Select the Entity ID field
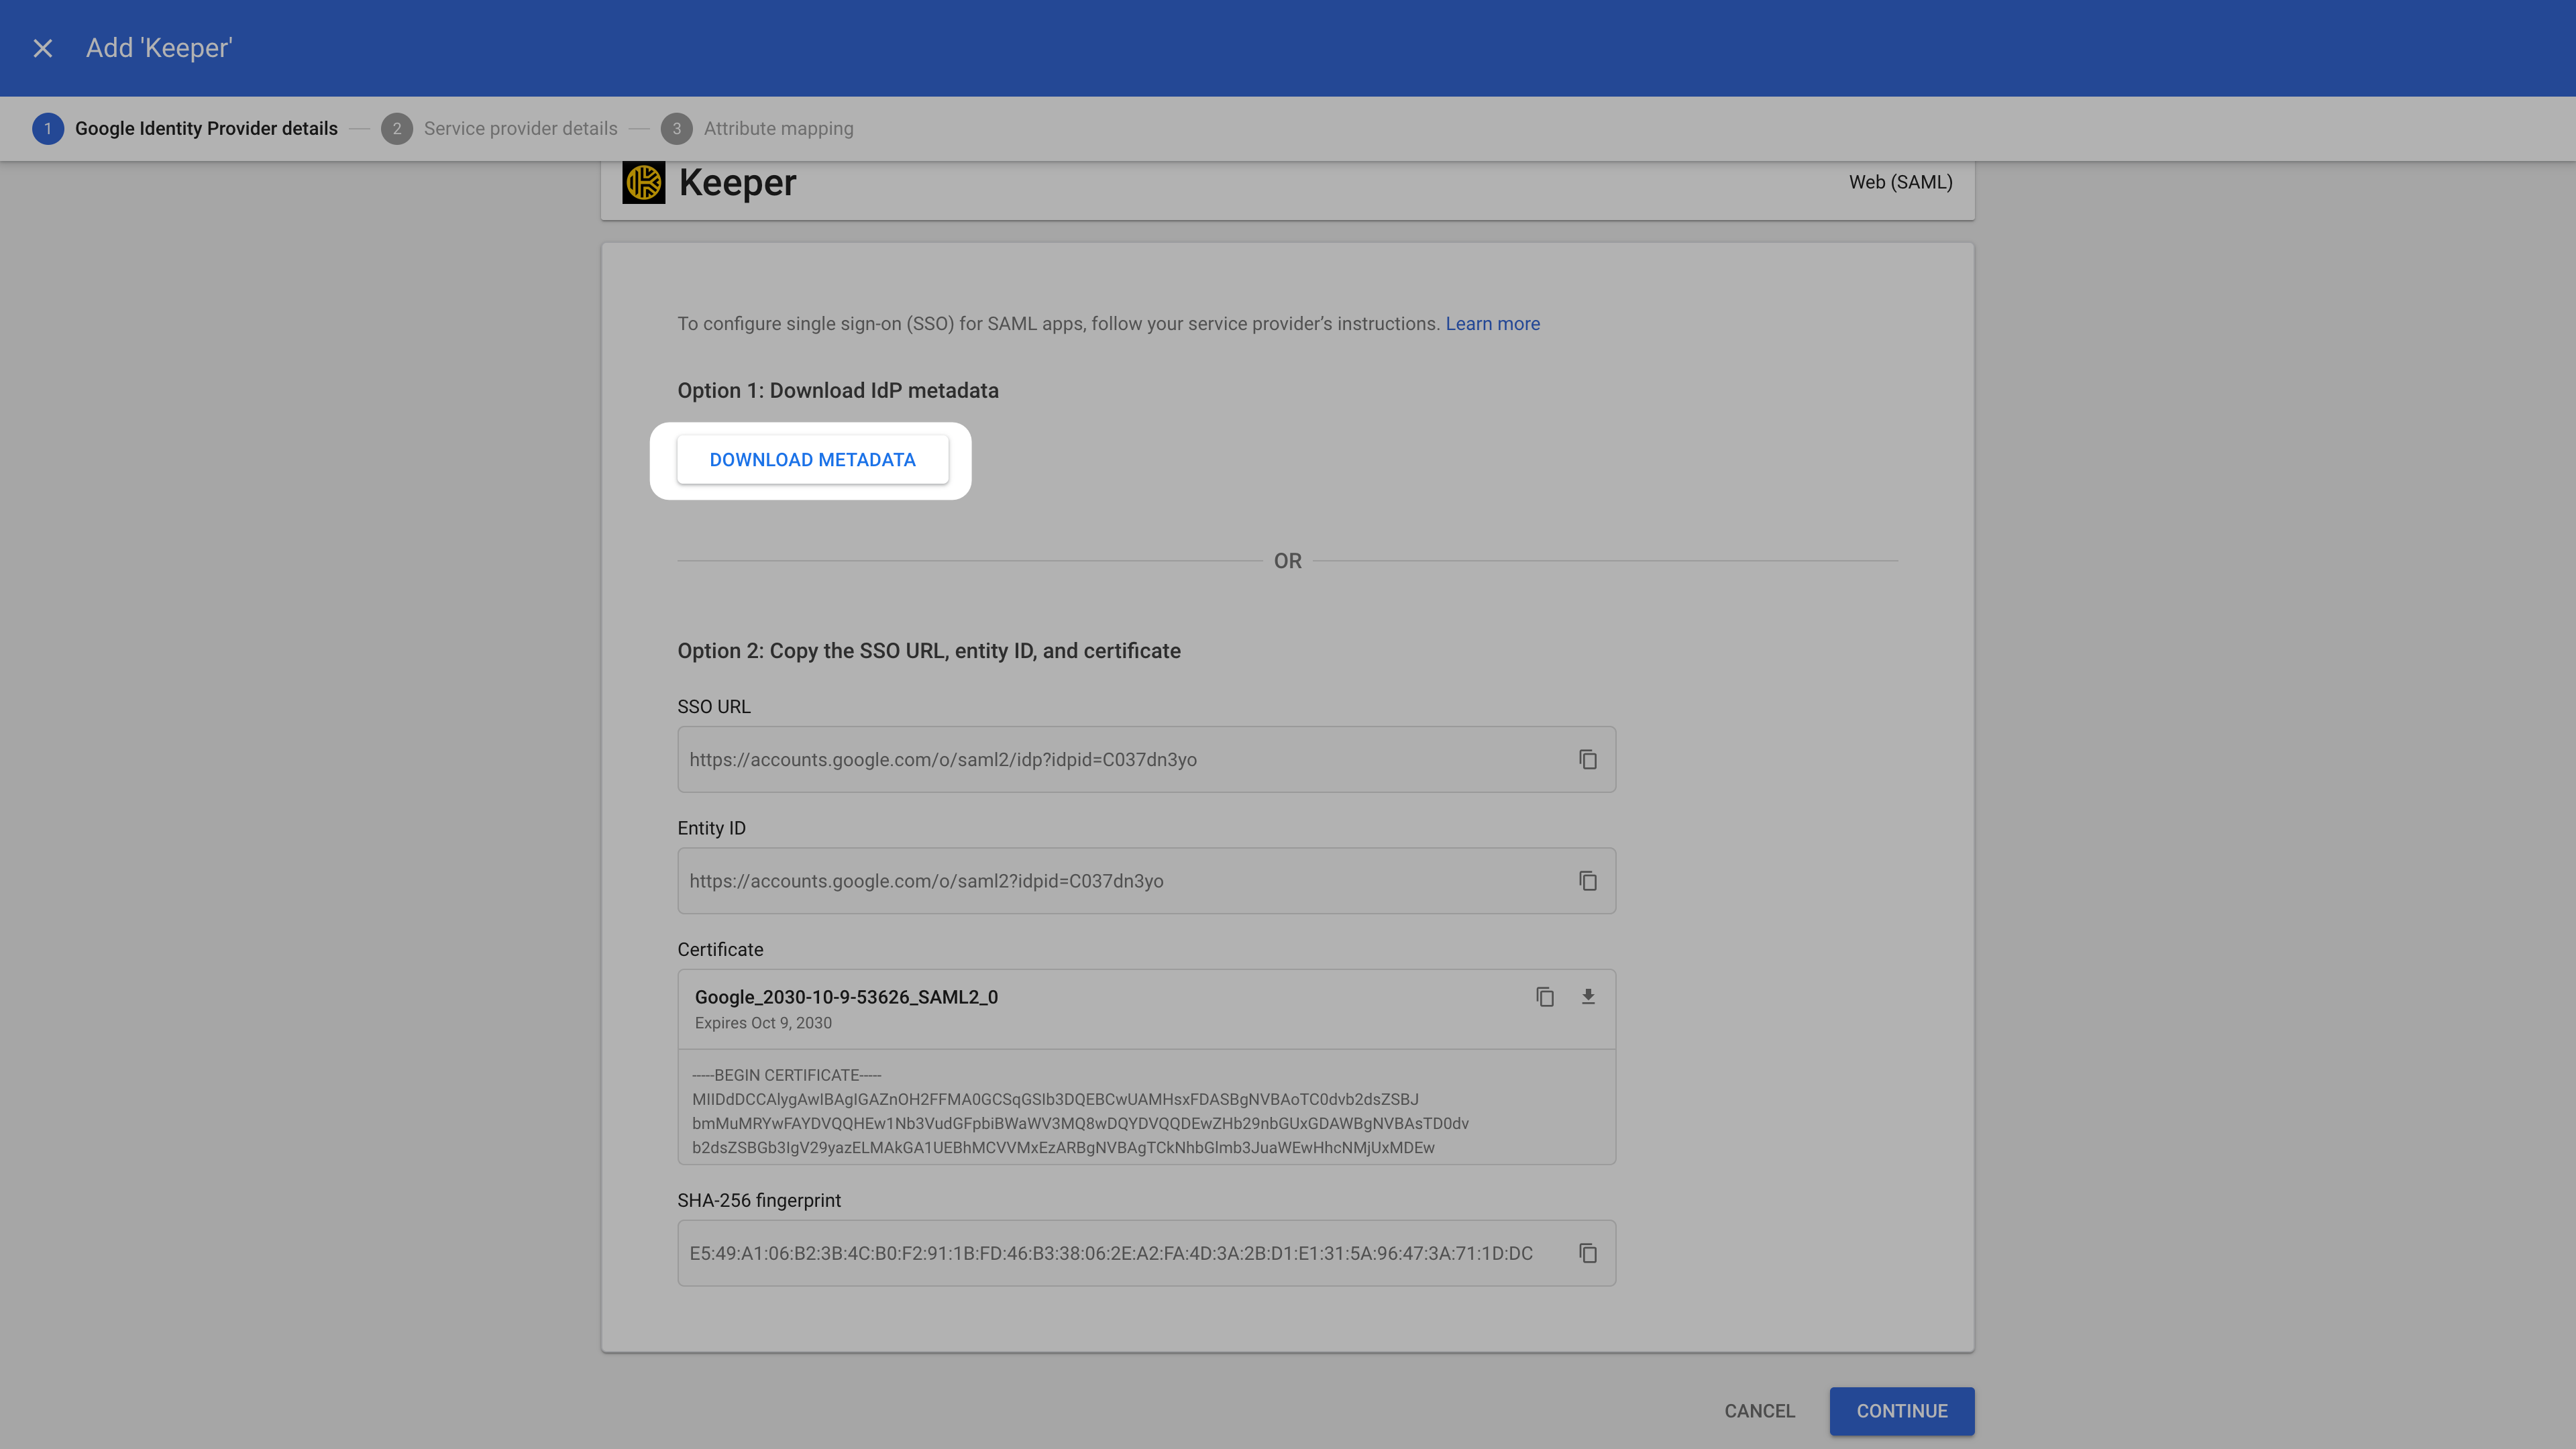This screenshot has height=1449, width=2576. (1100, 881)
